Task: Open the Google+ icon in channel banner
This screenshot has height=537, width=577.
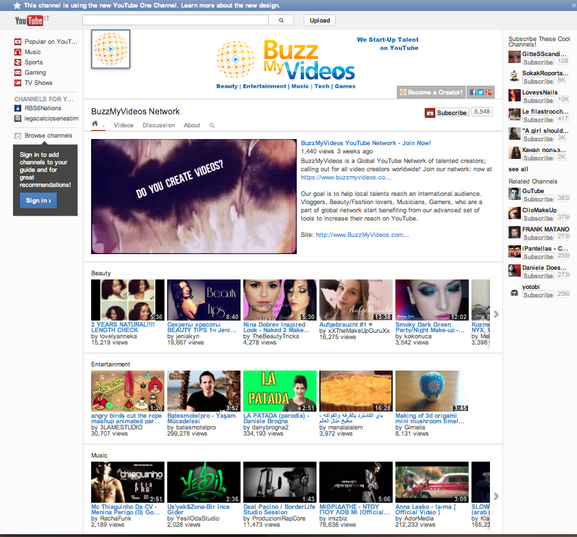Action: (x=489, y=92)
